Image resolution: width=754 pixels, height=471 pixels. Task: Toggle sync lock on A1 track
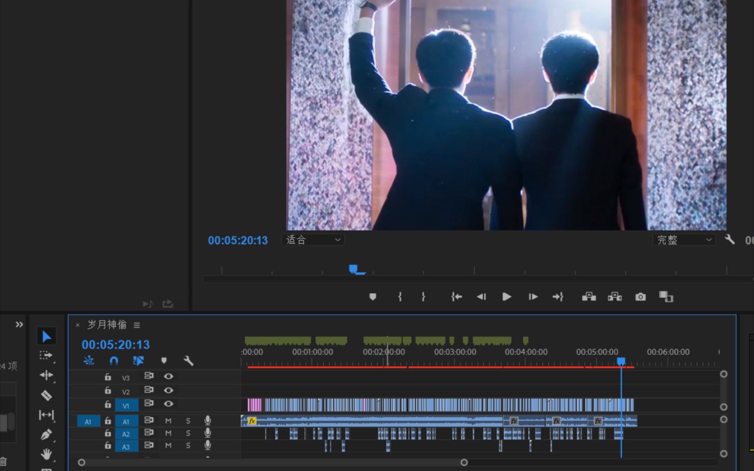coord(149,420)
